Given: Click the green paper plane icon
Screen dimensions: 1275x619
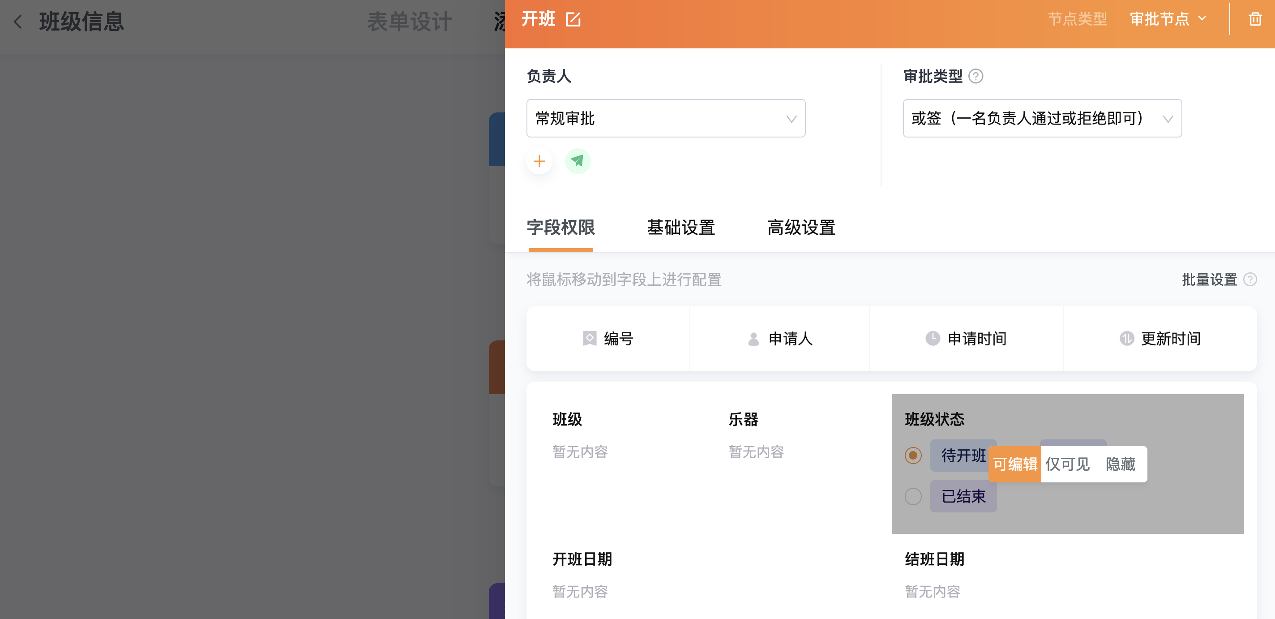Looking at the screenshot, I should coord(578,161).
